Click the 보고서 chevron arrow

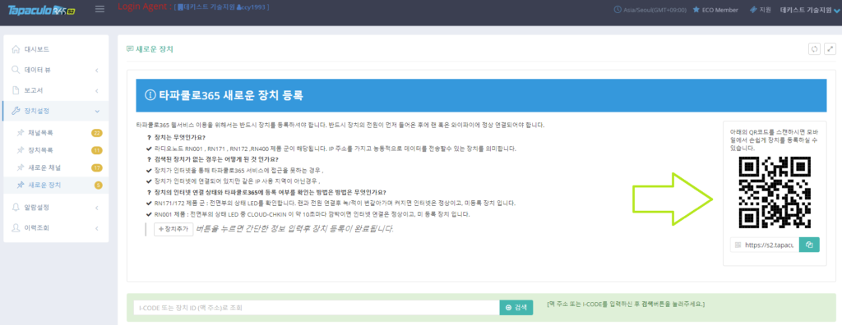[97, 90]
